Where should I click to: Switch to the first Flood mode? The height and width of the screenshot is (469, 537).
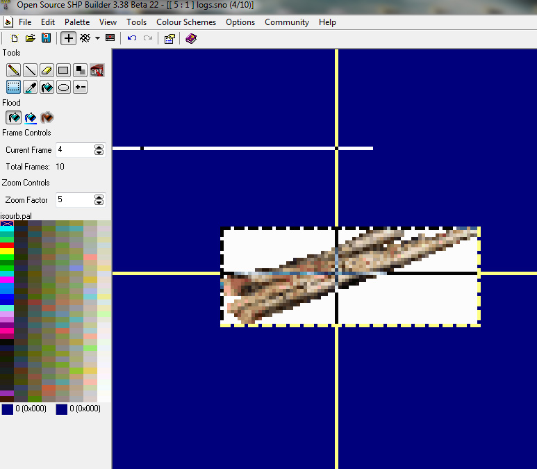pyautogui.click(x=13, y=117)
